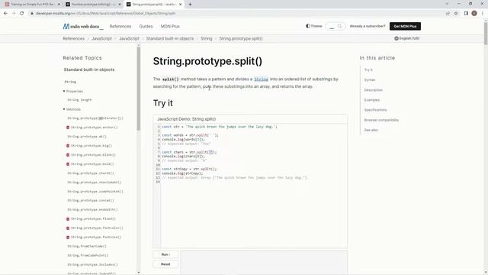Click the page vertical scrollbar thumb
This screenshot has width=488, height=275.
click(486, 33)
